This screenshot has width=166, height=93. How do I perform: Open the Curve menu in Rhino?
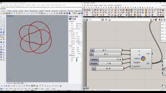pos(11,5)
